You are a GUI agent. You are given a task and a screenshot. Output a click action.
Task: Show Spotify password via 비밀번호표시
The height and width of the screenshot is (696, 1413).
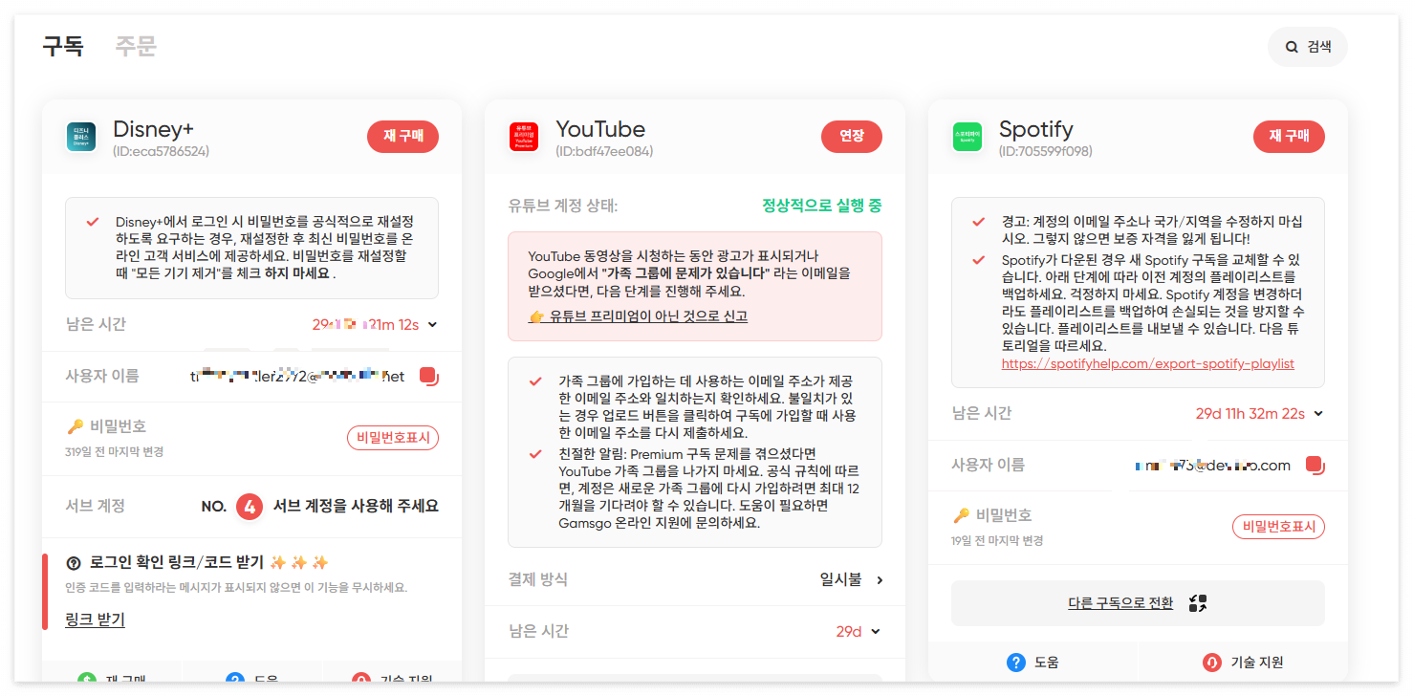(x=1278, y=526)
